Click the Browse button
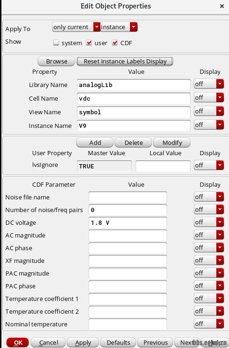Viewport: 229px width, 348px height. point(56,61)
